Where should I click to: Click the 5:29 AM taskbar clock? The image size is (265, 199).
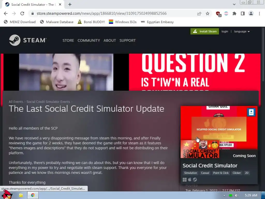coord(251,195)
